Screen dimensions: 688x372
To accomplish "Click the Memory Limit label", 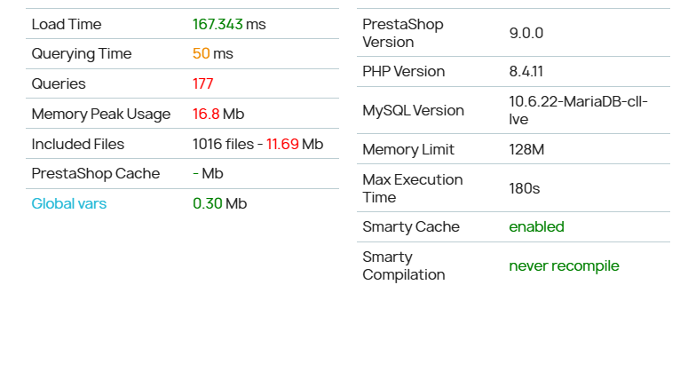I will 408,149.
